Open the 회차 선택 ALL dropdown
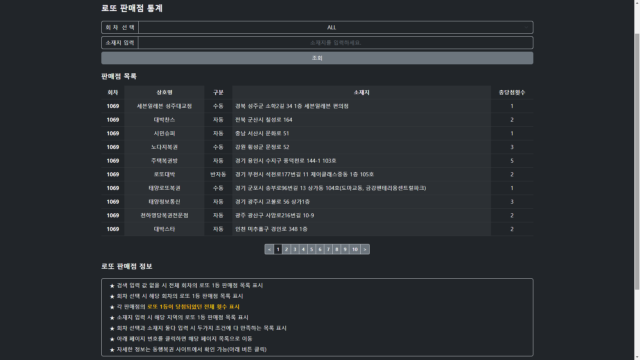The width and height of the screenshot is (640, 360). point(332,27)
